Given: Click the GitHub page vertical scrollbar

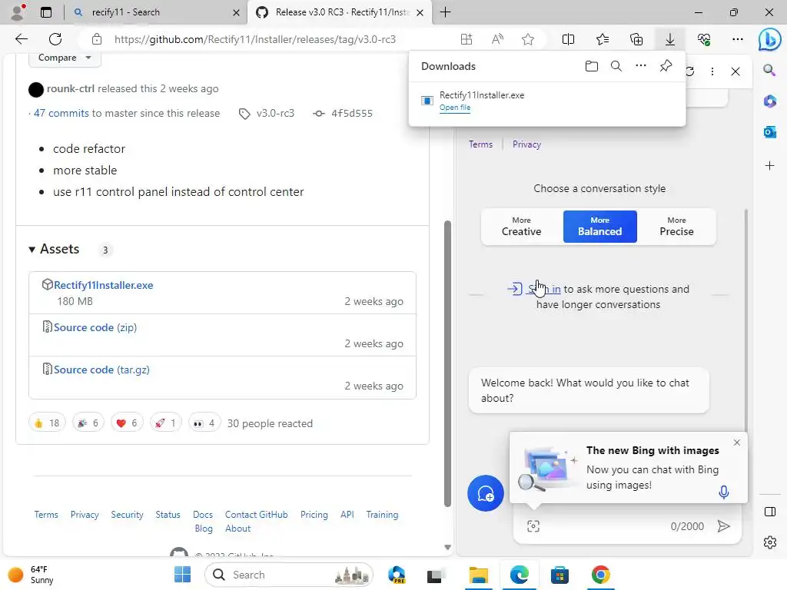Looking at the screenshot, I should (x=447, y=363).
